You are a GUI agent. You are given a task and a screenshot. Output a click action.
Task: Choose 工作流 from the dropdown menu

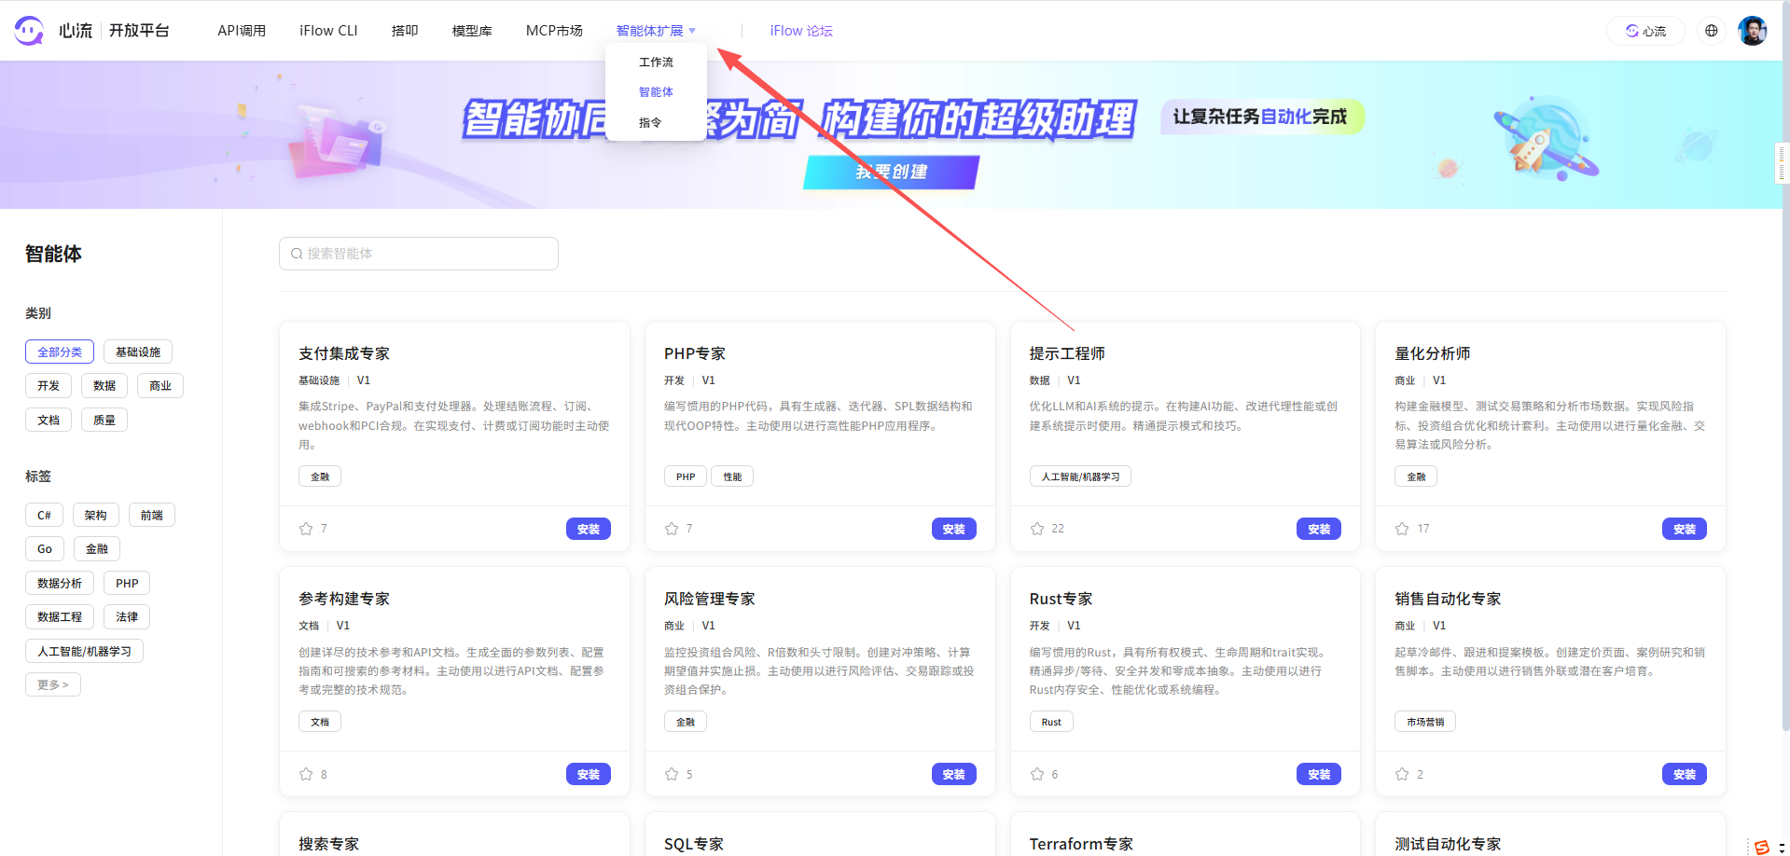(x=656, y=62)
